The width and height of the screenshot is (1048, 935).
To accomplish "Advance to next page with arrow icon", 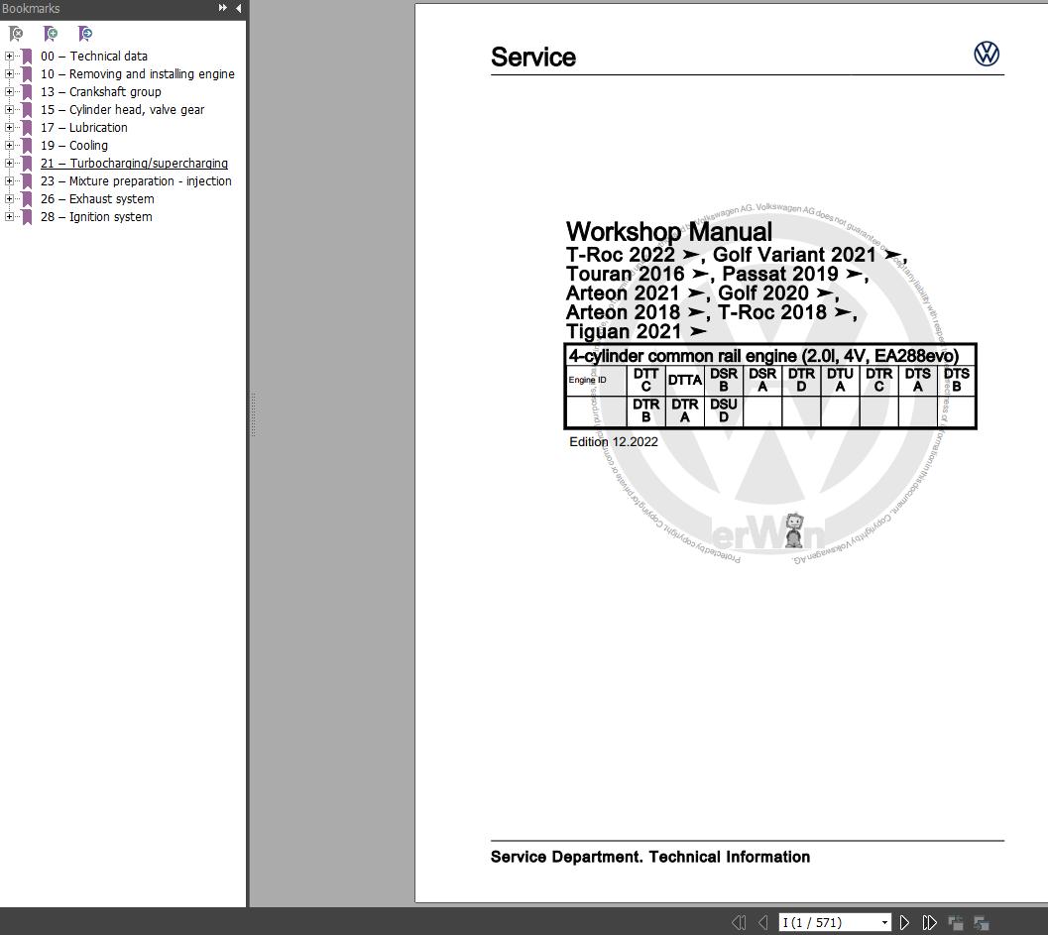I will point(905,922).
